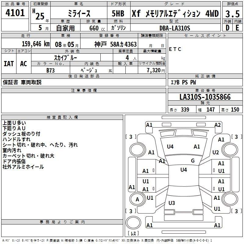244x244 pixels.
Task: Select the note 社外アルミホイール
Action: (x=23, y=167)
